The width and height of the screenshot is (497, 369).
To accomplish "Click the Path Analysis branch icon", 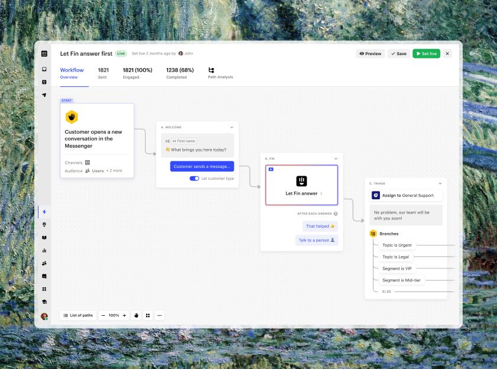I will [x=211, y=70].
